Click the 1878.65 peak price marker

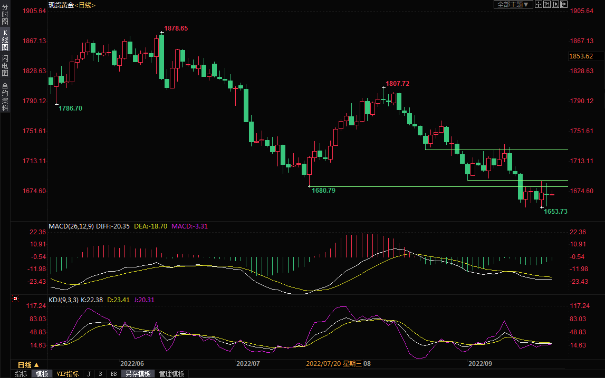176,28
